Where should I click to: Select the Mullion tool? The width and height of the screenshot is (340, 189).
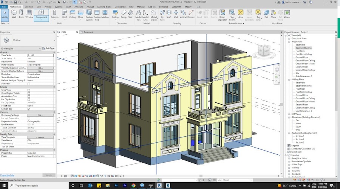click(105, 14)
